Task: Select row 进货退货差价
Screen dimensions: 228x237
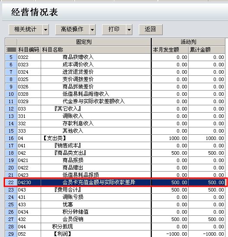Action: click(115, 72)
